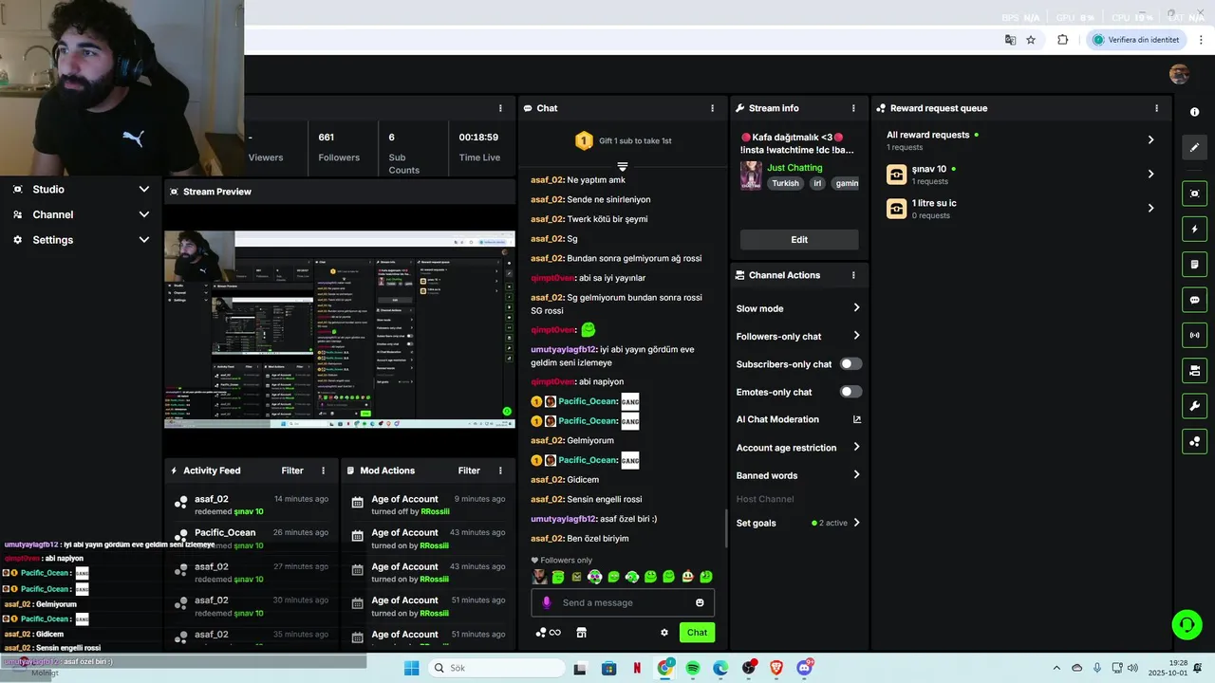
Task: Click the translate page icon in address bar
Action: point(1010,40)
